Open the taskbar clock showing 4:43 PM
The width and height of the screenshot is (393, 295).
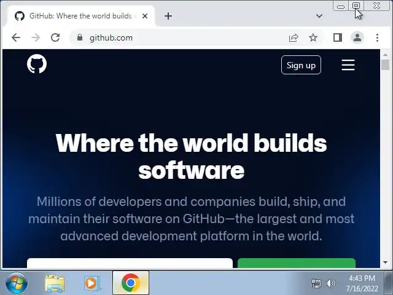click(362, 283)
